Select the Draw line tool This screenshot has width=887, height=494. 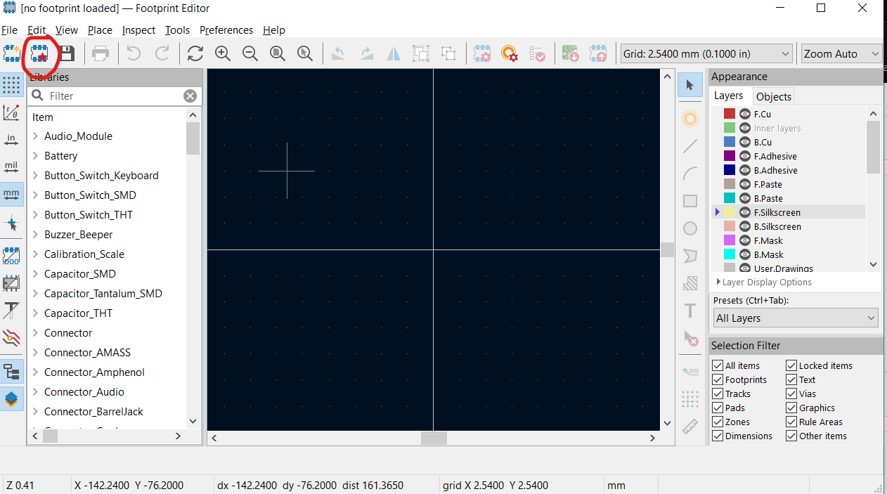690,146
